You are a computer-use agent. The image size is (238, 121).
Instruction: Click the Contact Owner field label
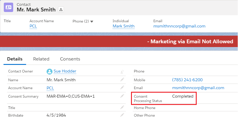tap(21, 71)
